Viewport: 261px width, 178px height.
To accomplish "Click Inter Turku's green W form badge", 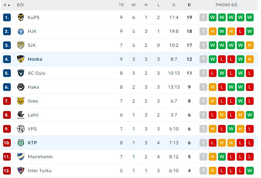I will 250,171.
